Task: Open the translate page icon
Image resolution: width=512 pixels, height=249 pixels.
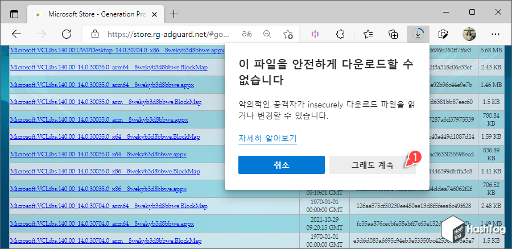Action: point(247,34)
